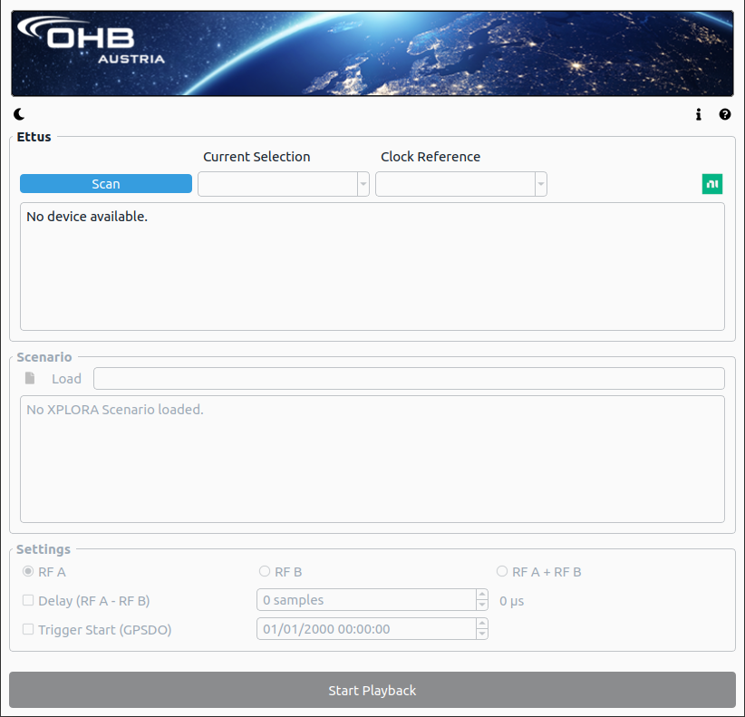745x717 pixels.
Task: Click the Load file document icon
Action: click(30, 378)
